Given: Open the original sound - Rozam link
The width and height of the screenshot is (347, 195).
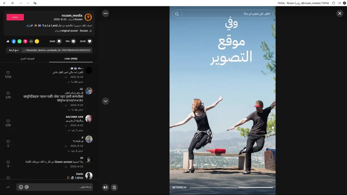Looking at the screenshot, I should click(x=74, y=31).
